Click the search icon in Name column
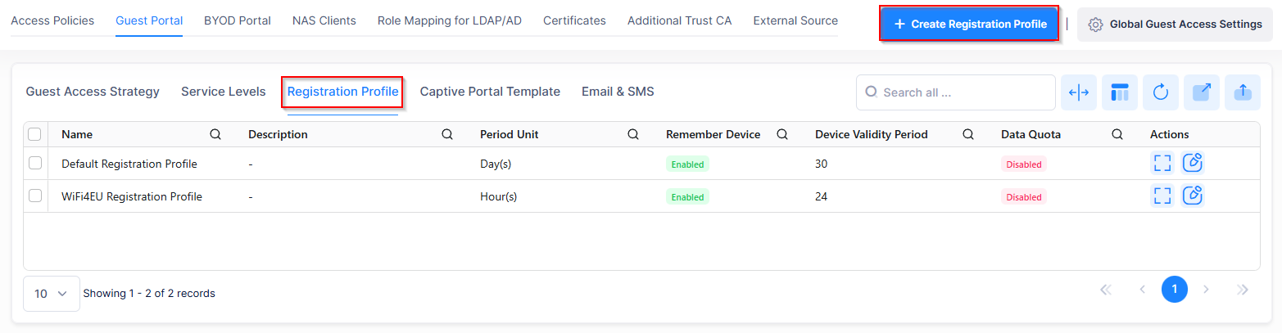Image resolution: width=1282 pixels, height=333 pixels. 215,134
